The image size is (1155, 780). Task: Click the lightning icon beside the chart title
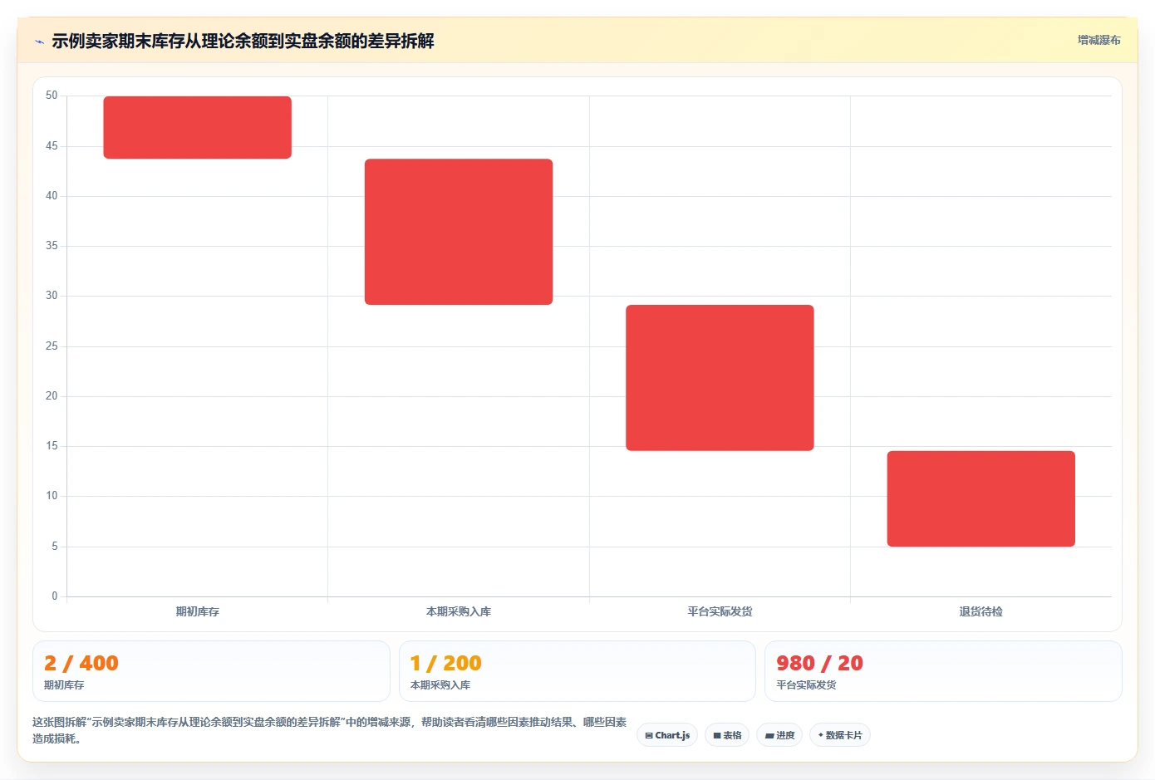pos(39,42)
